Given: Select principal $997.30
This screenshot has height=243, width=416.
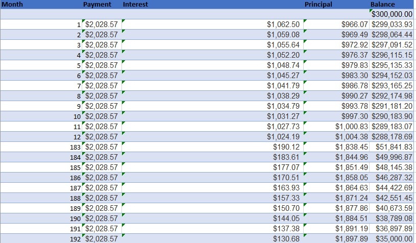Looking at the screenshot, I should (x=336, y=116).
